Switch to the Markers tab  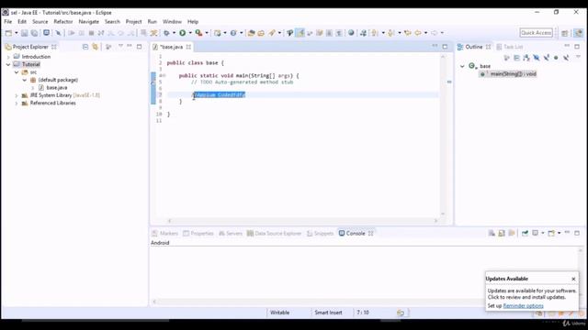[165, 233]
